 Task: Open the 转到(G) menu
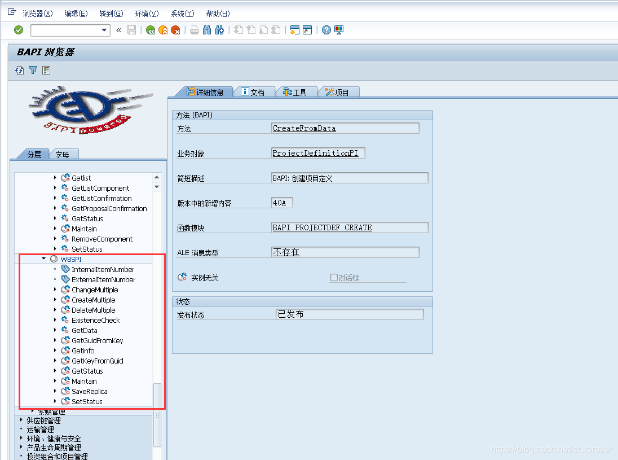pyautogui.click(x=111, y=14)
